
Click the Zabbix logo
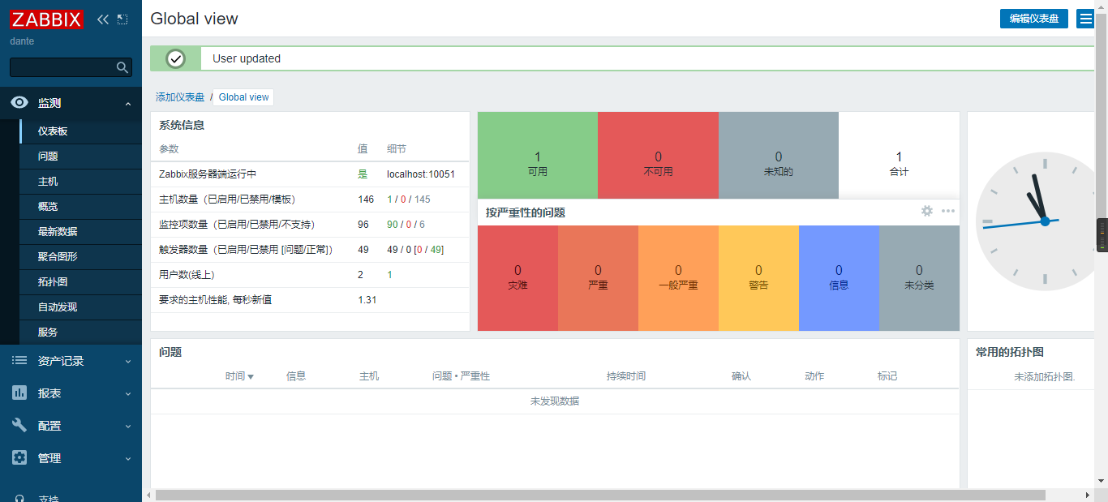point(47,19)
